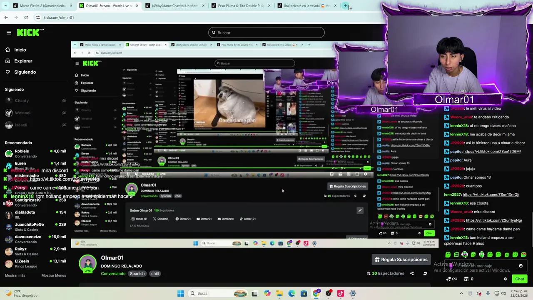
Task: Click the chill tag
Action: [x=155, y=274]
